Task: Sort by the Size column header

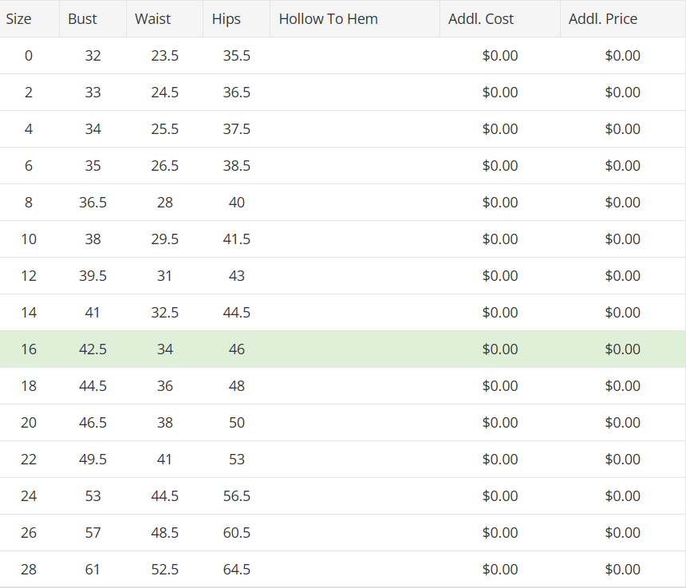Action: tap(30, 19)
